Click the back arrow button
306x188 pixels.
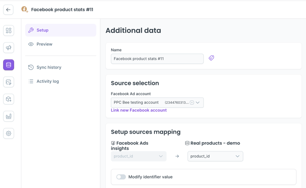[x=8, y=10]
